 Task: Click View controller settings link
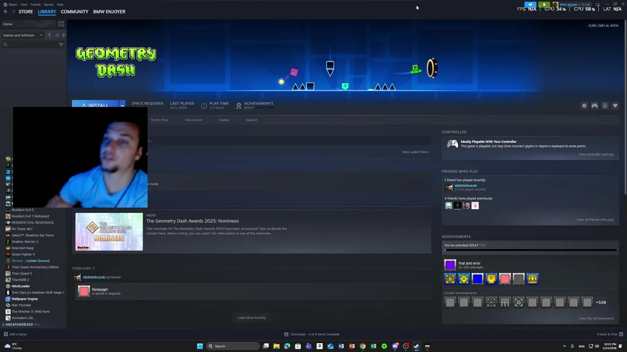(596, 154)
